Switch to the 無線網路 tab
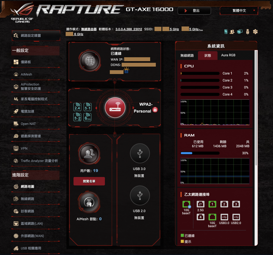273x255 pixels. coord(187,55)
